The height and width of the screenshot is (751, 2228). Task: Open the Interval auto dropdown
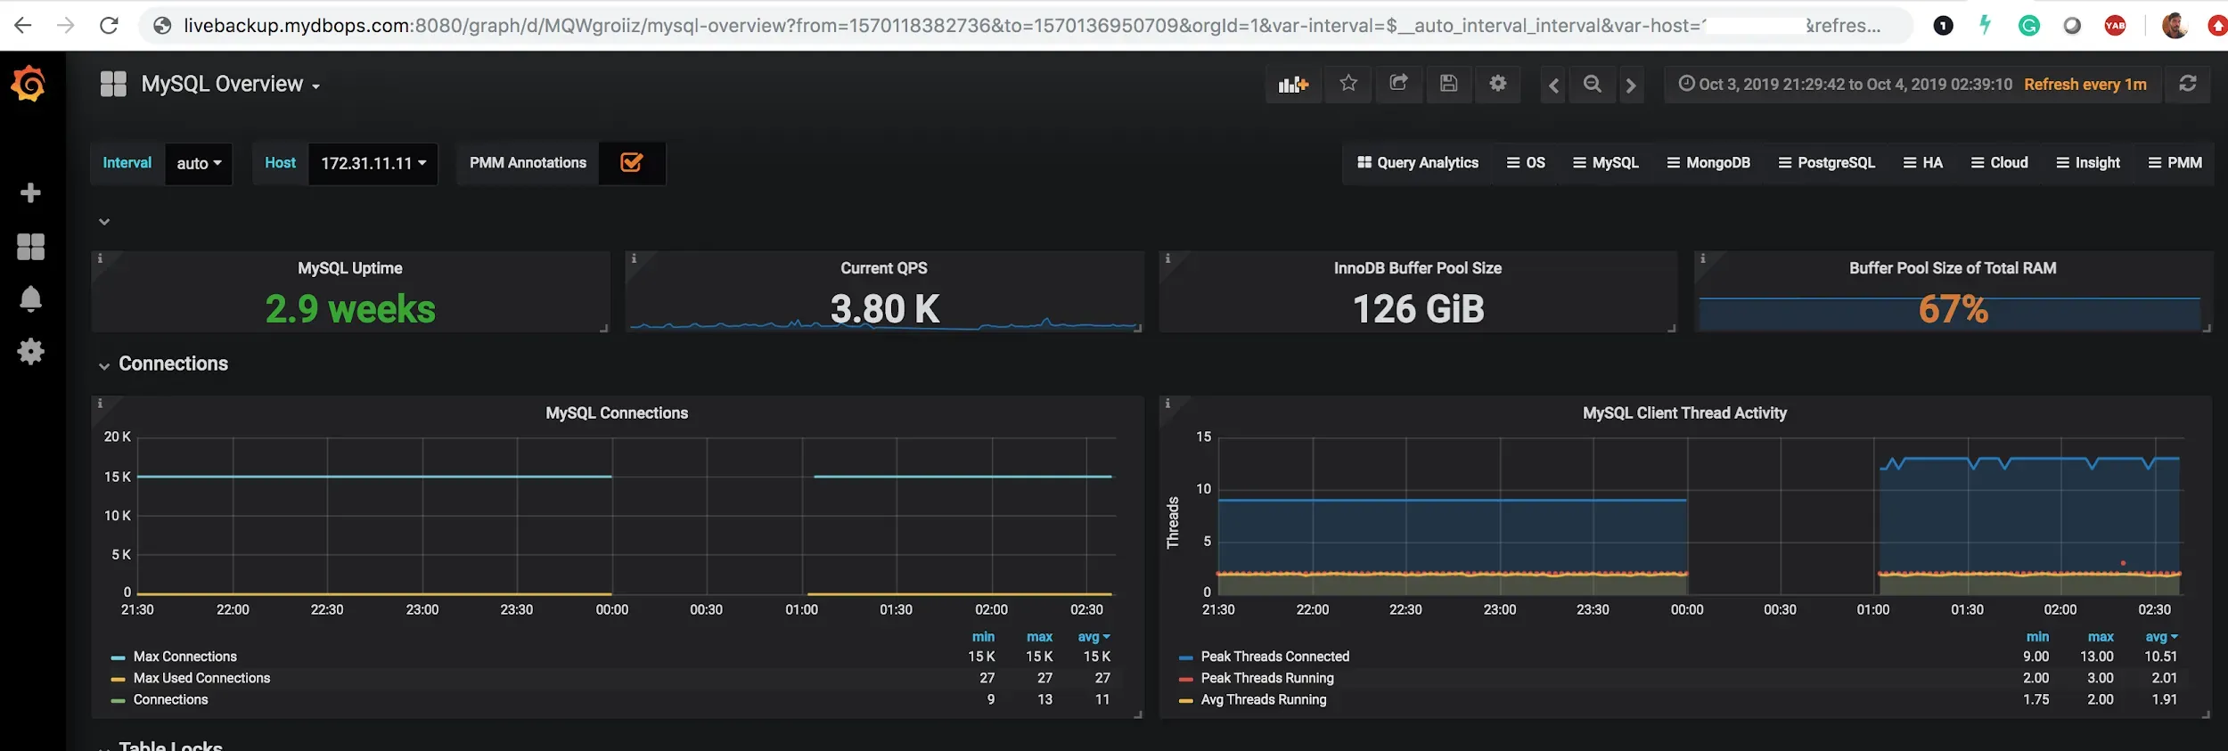(x=199, y=163)
